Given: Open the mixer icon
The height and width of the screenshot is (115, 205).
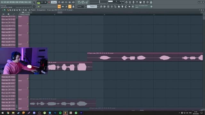Looking at the screenshot, I should [112, 6].
